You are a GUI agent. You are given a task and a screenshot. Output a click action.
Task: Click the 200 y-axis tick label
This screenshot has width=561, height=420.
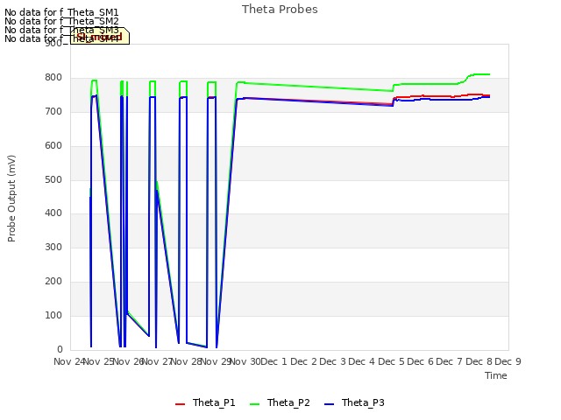click(53, 282)
